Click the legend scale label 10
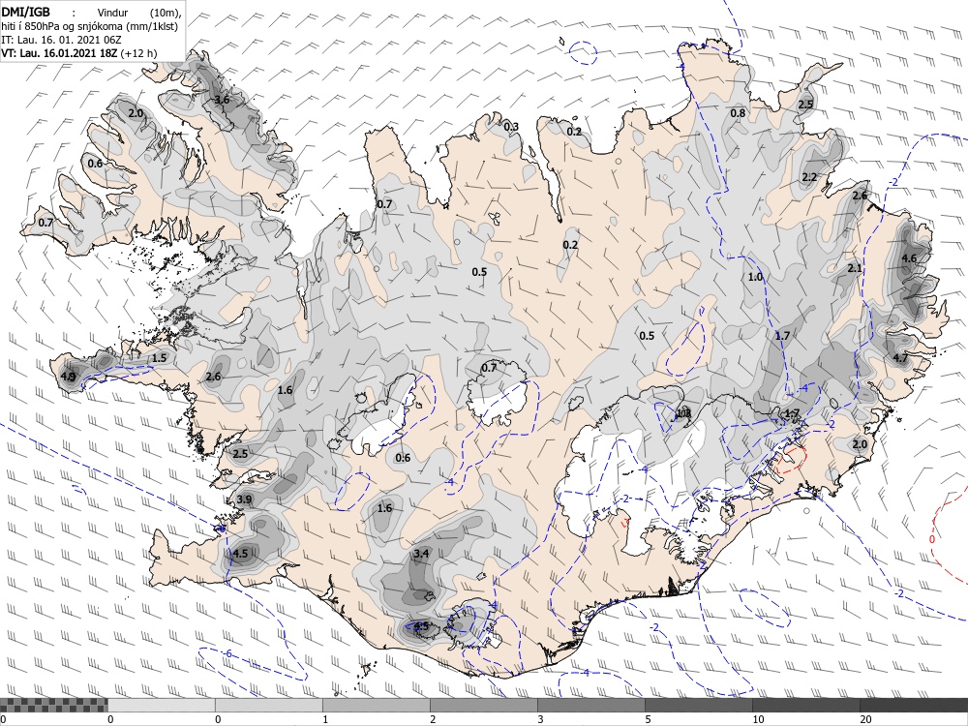Viewport: 968px width, 726px height. click(x=758, y=719)
